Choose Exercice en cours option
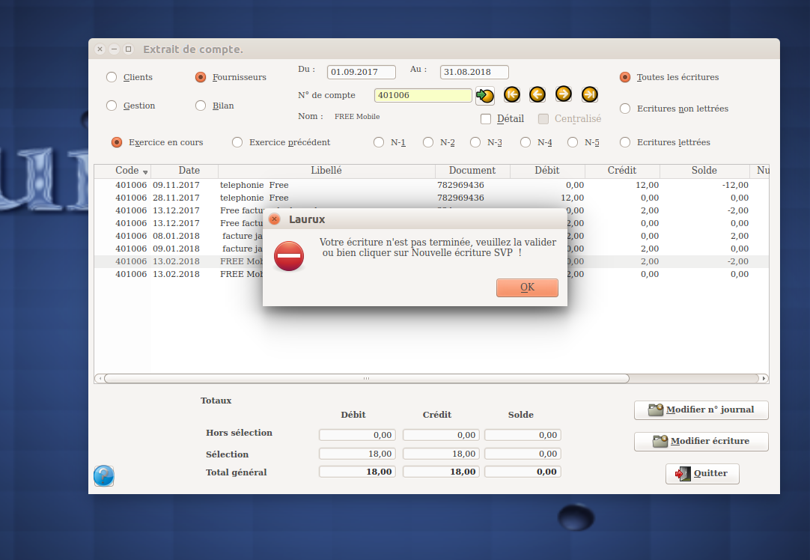 click(117, 142)
